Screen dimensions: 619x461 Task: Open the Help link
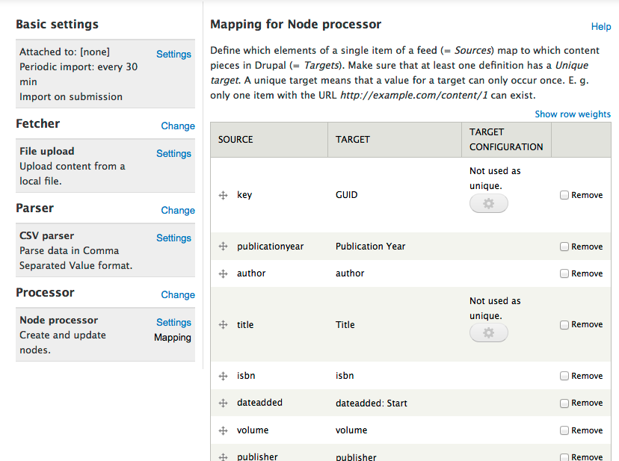tap(601, 26)
